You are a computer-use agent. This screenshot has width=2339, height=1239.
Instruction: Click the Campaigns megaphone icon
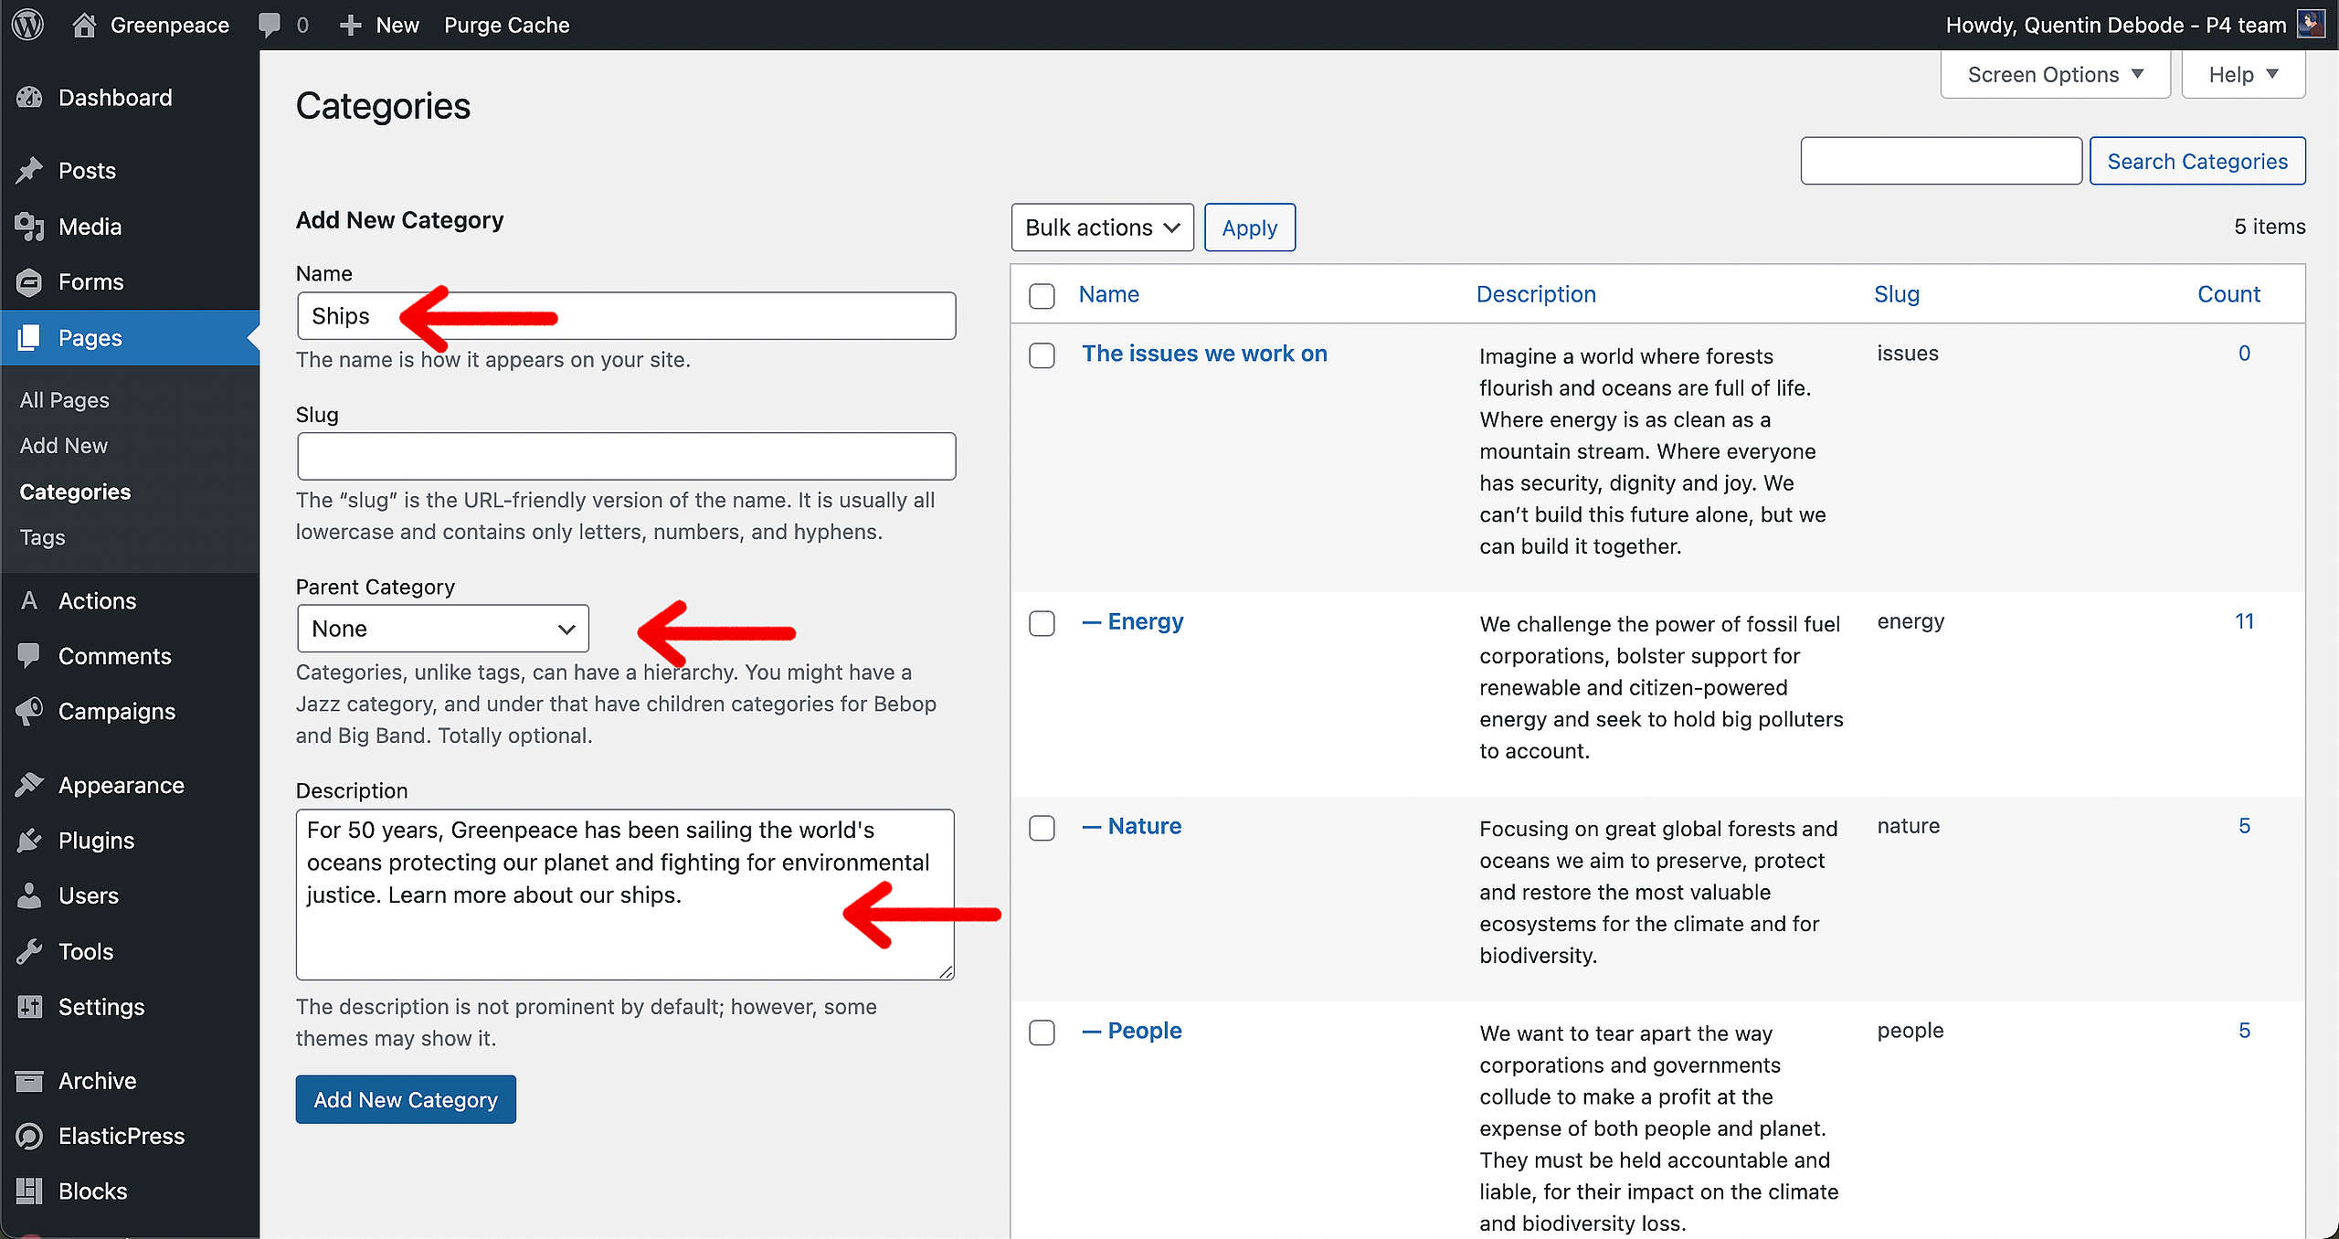click(x=29, y=712)
